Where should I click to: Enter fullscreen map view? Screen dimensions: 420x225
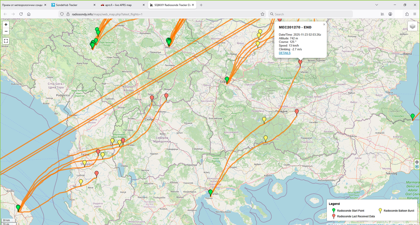click(x=6, y=41)
